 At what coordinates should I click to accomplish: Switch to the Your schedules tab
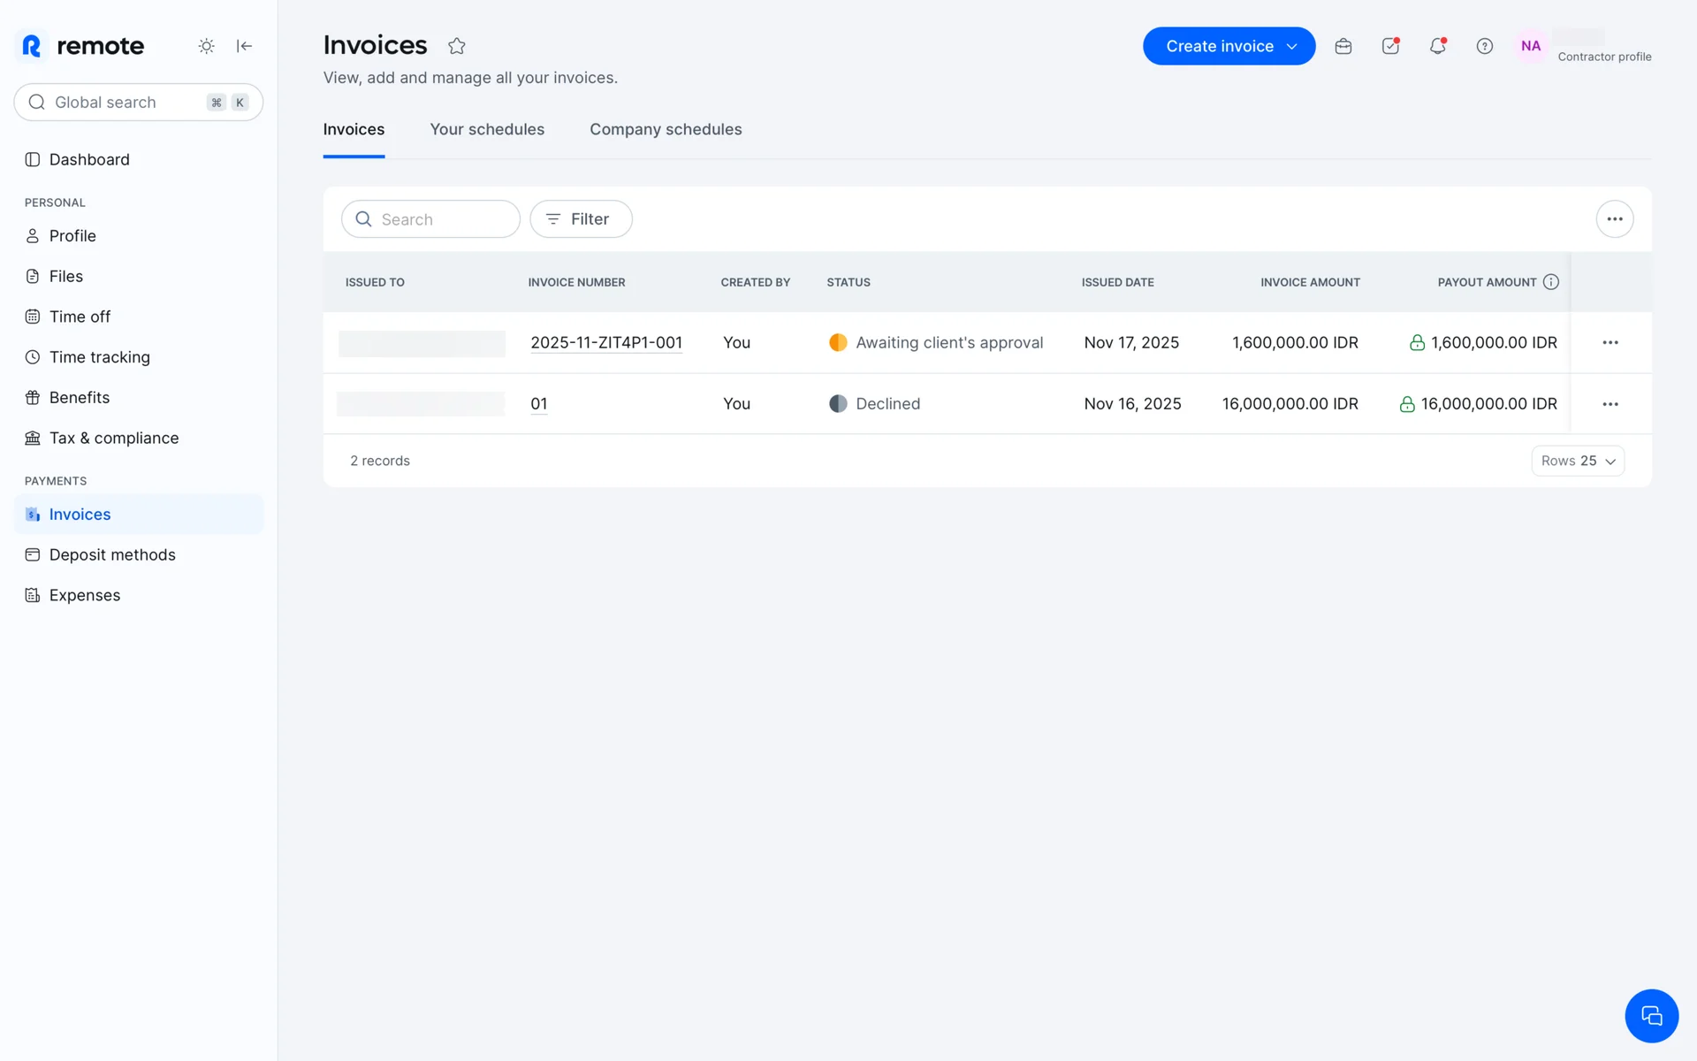[487, 129]
